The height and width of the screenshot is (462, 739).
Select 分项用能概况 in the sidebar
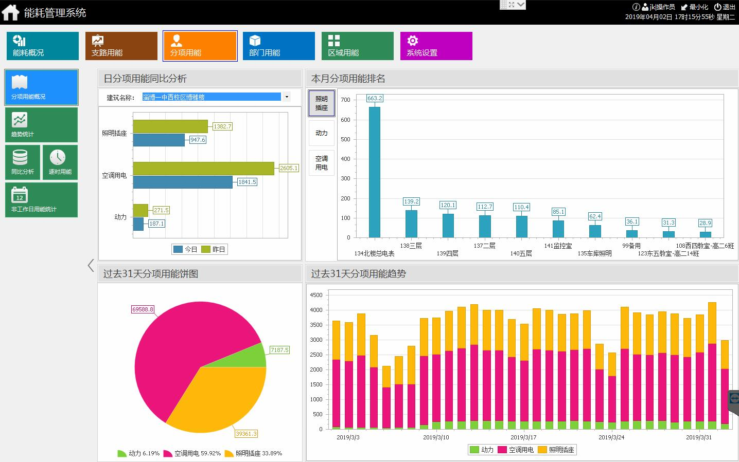coord(42,87)
